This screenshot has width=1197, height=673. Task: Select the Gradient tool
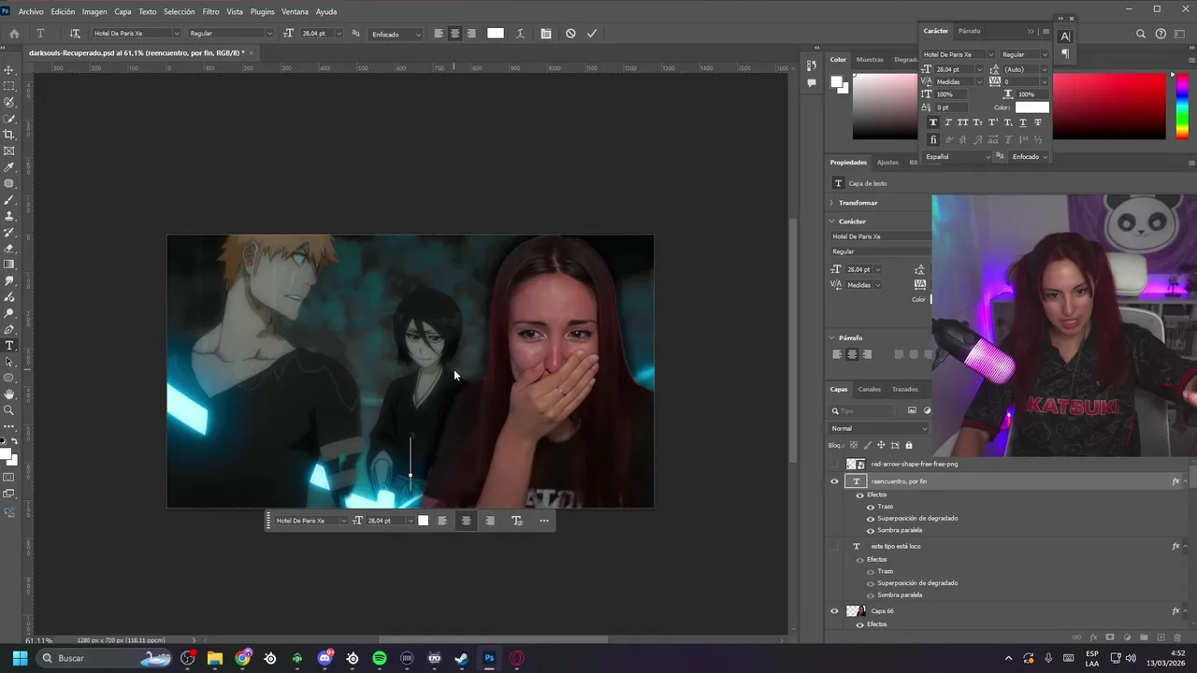coord(9,265)
